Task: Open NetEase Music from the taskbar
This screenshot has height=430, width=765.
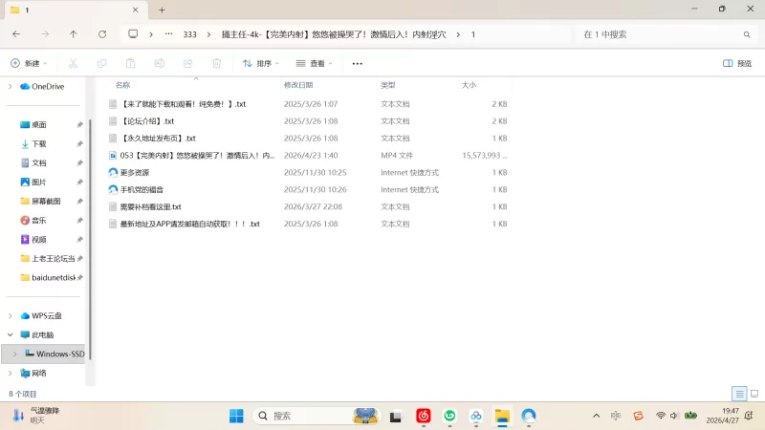Action: tap(424, 416)
